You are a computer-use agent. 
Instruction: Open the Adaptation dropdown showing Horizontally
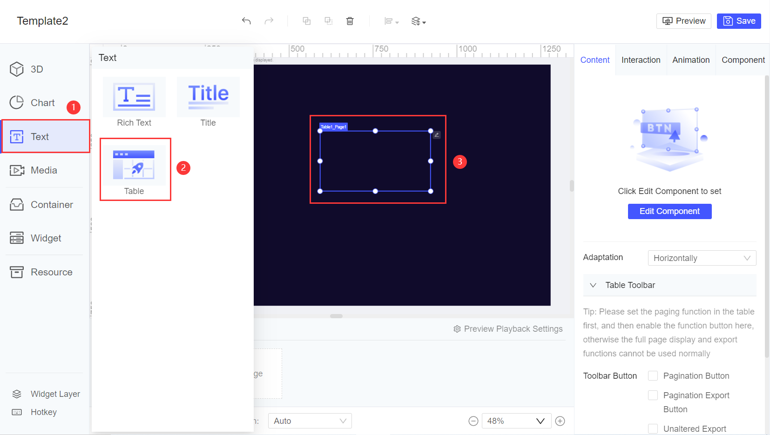point(702,258)
